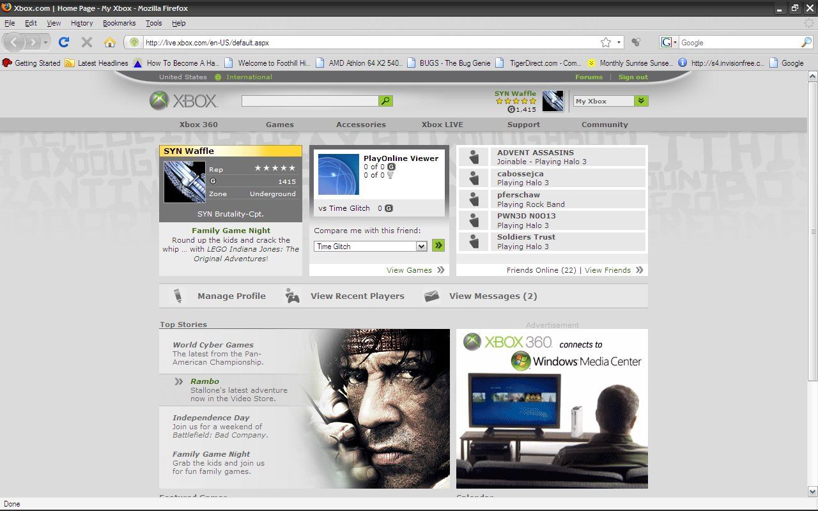Open the Google search engine dropdown
This screenshot has width=818, height=511.
(668, 42)
